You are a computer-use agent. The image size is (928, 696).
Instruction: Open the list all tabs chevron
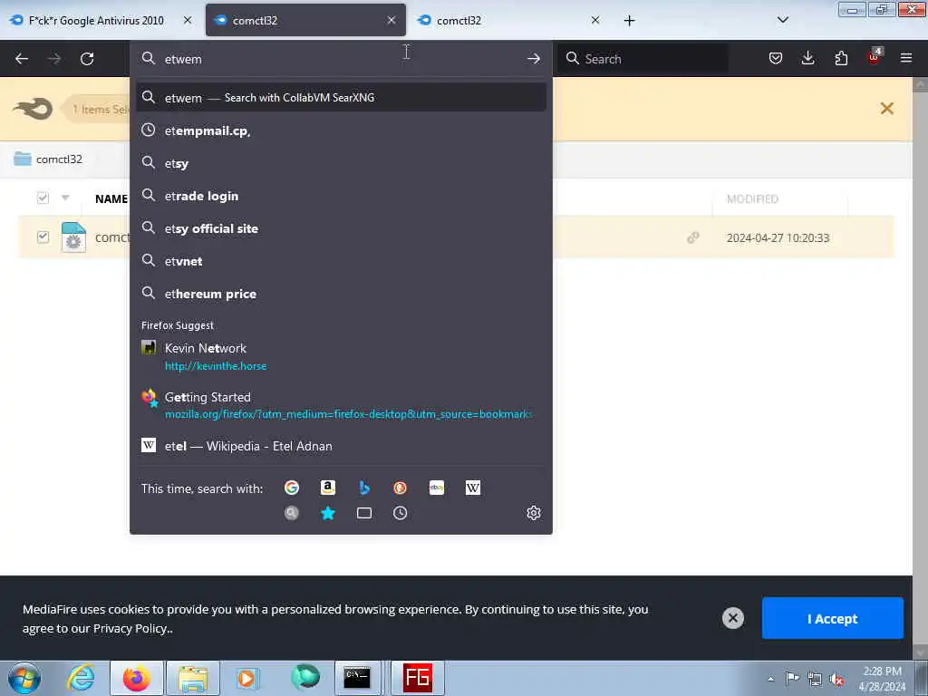coord(782,20)
